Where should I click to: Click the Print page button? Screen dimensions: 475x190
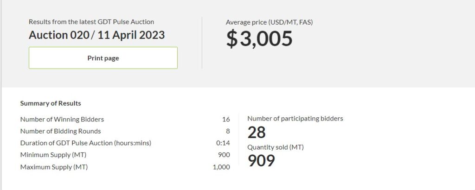(x=103, y=58)
